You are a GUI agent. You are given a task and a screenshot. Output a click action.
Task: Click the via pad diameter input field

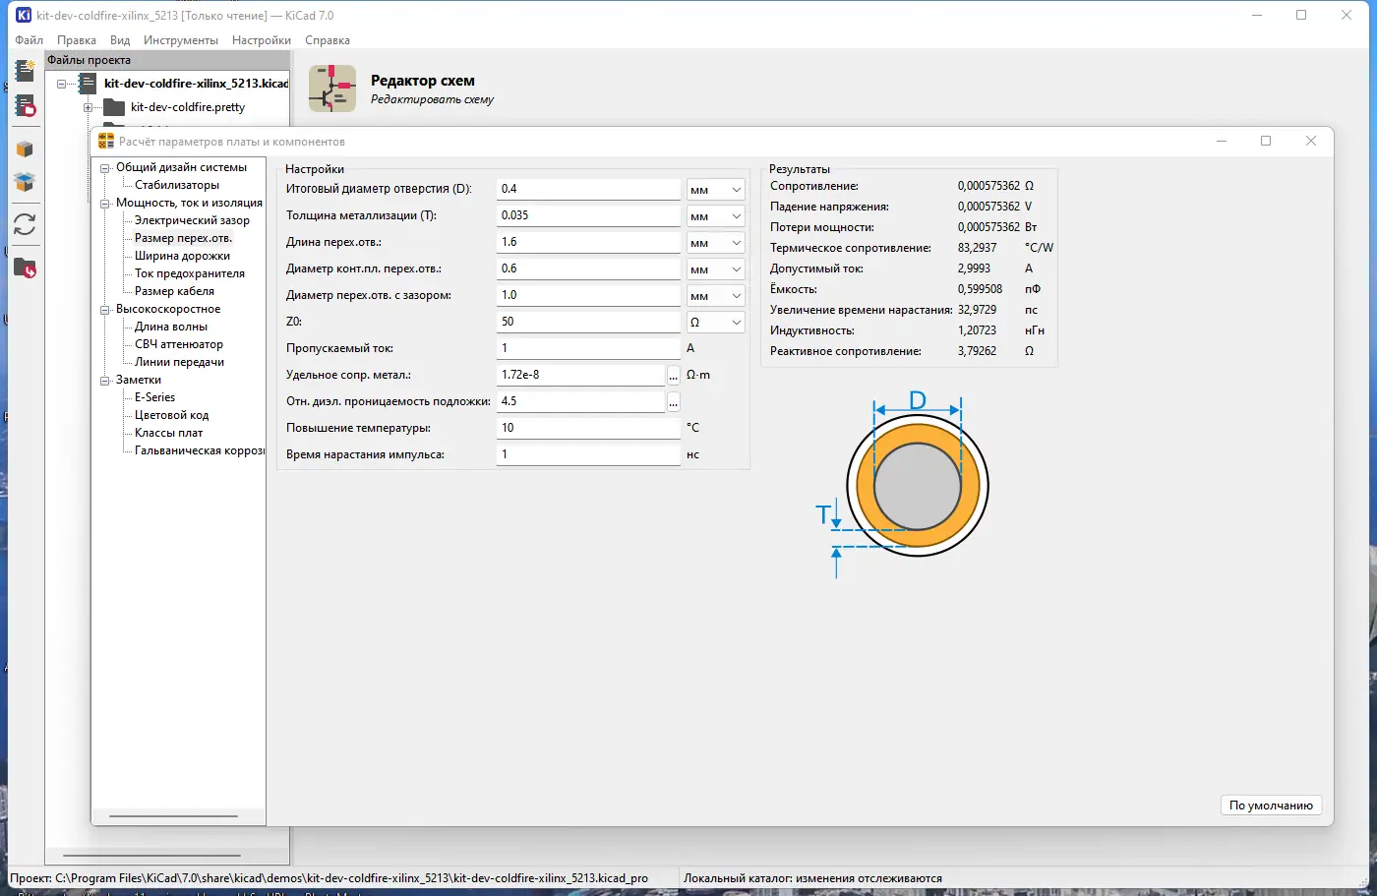tap(588, 269)
